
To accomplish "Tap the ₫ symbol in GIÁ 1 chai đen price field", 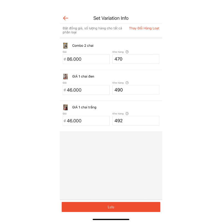I will click(x=65, y=90).
